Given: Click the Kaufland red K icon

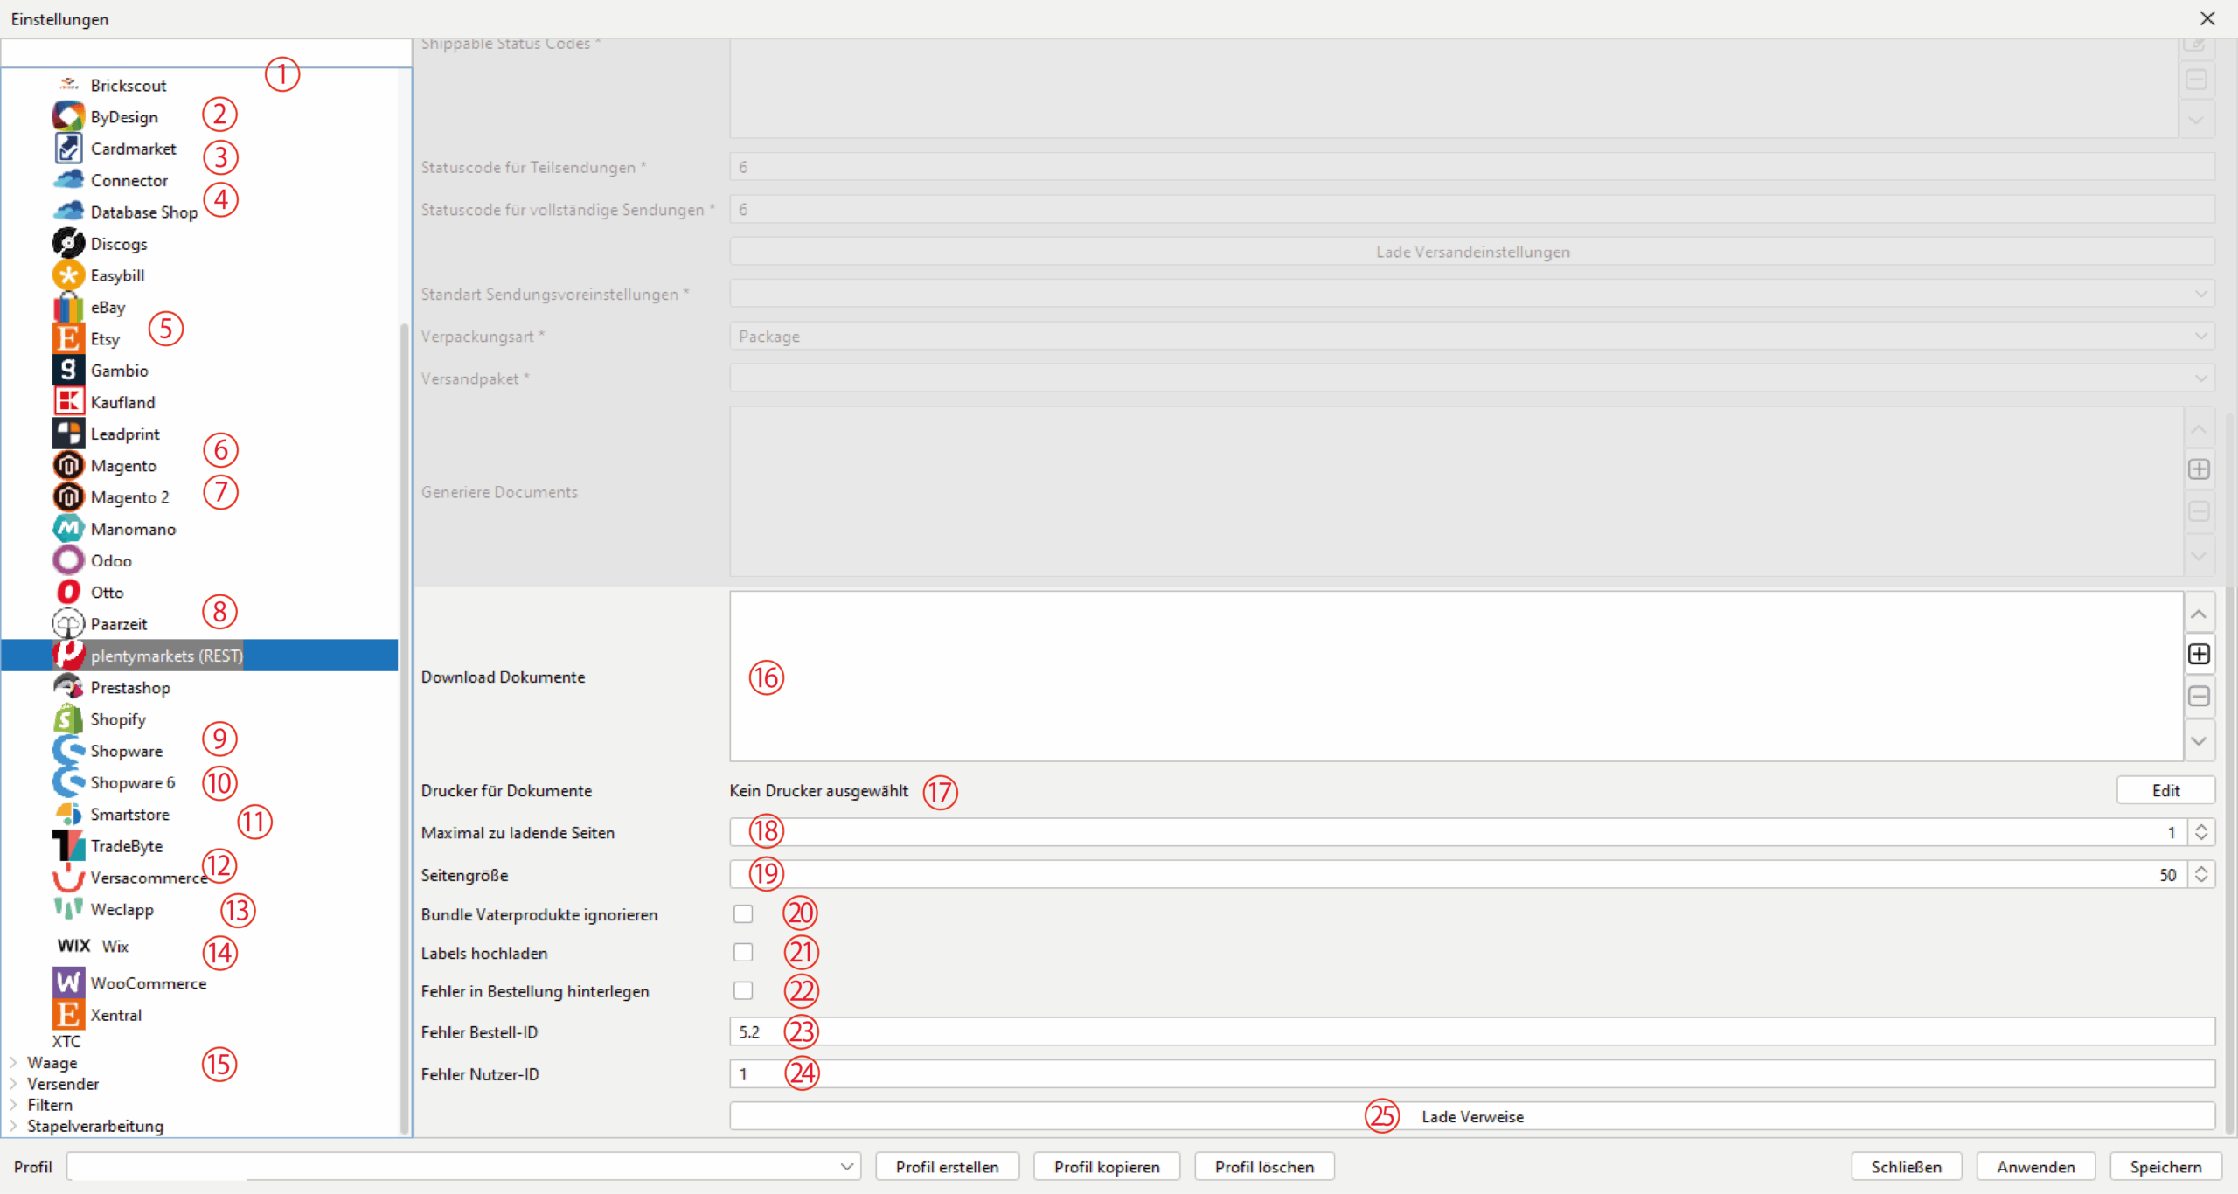Looking at the screenshot, I should point(68,402).
